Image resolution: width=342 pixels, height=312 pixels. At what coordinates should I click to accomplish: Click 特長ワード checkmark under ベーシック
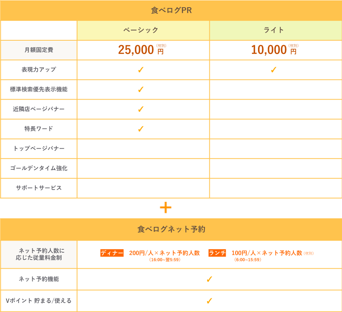(x=141, y=129)
